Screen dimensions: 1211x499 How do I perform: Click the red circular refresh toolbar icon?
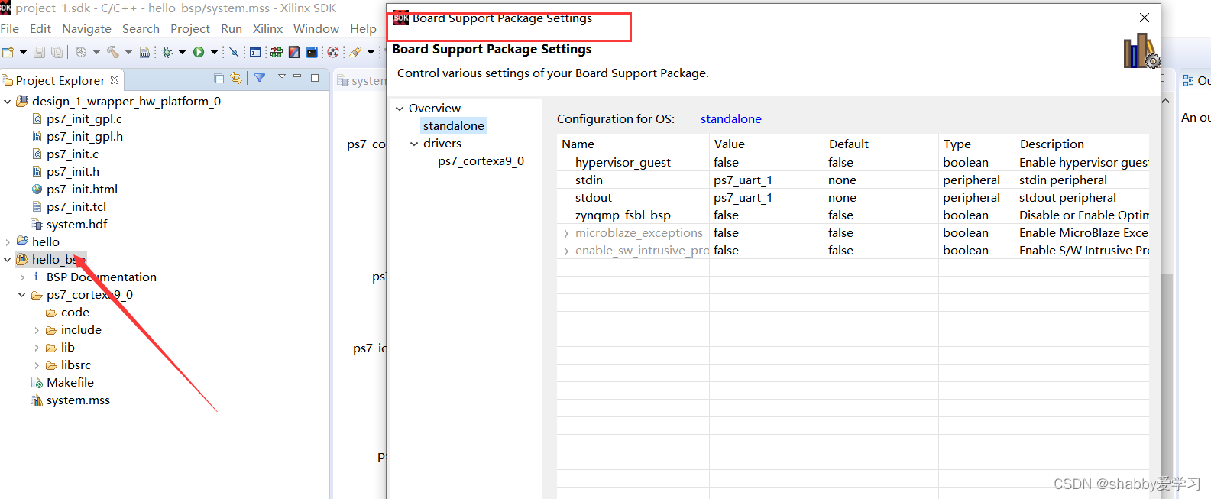point(333,52)
